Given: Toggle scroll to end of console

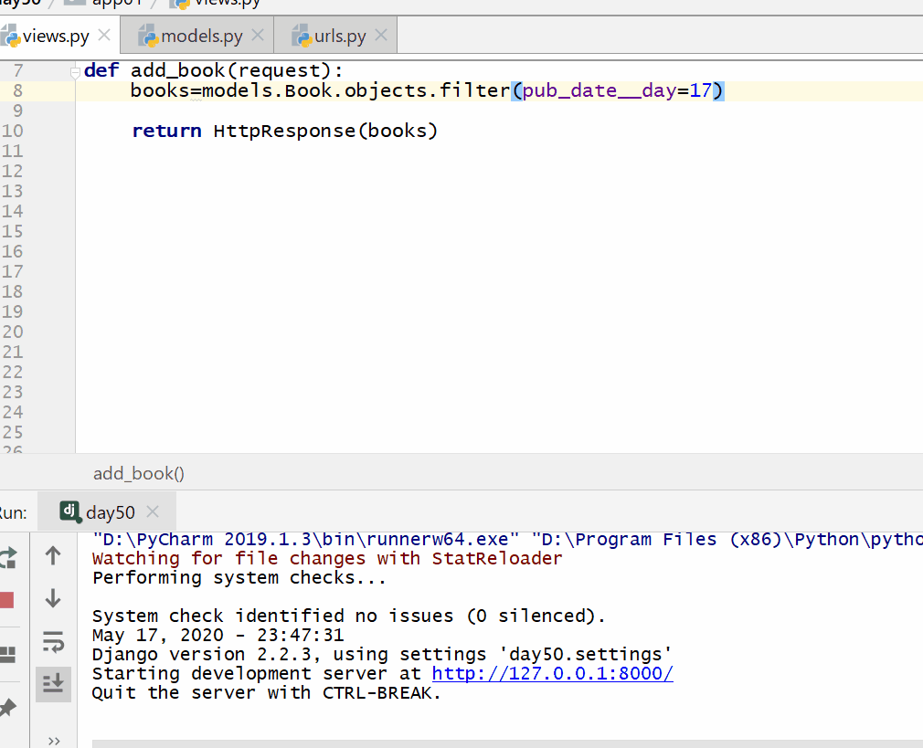Looking at the screenshot, I should [x=53, y=683].
